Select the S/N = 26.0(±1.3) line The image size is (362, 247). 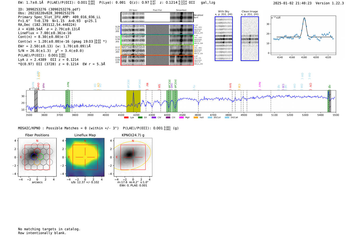(x=51, y=51)
